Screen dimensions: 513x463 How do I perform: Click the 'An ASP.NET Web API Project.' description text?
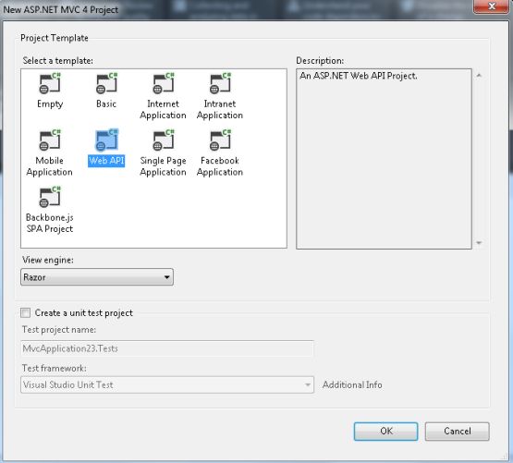point(359,76)
